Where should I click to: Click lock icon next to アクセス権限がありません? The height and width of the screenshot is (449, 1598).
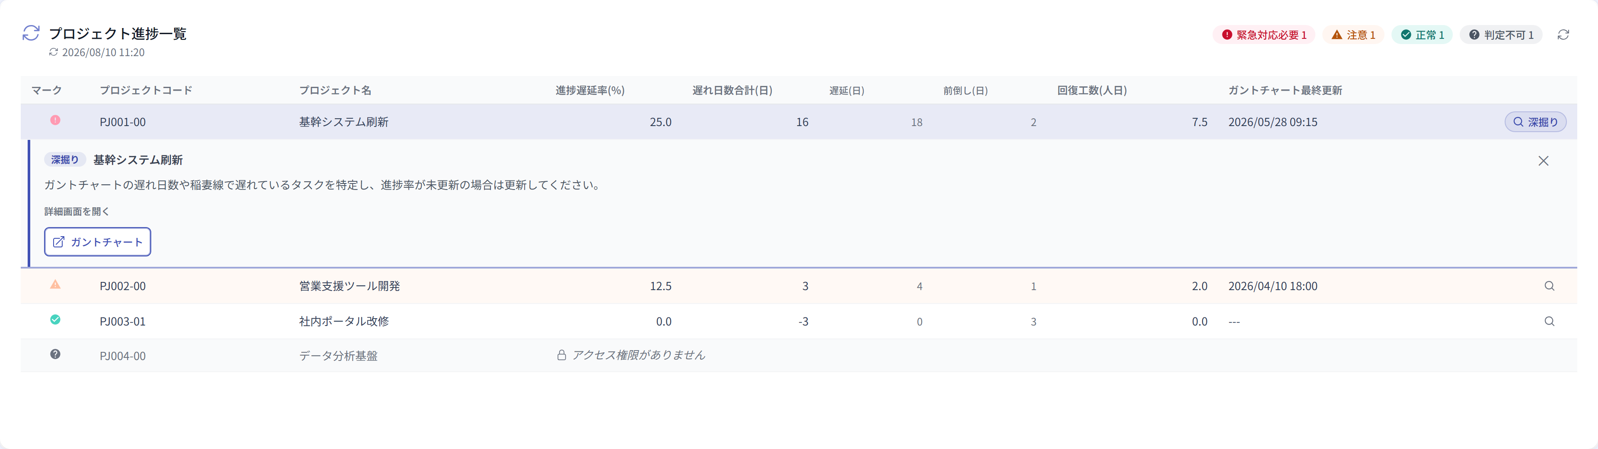pos(561,355)
